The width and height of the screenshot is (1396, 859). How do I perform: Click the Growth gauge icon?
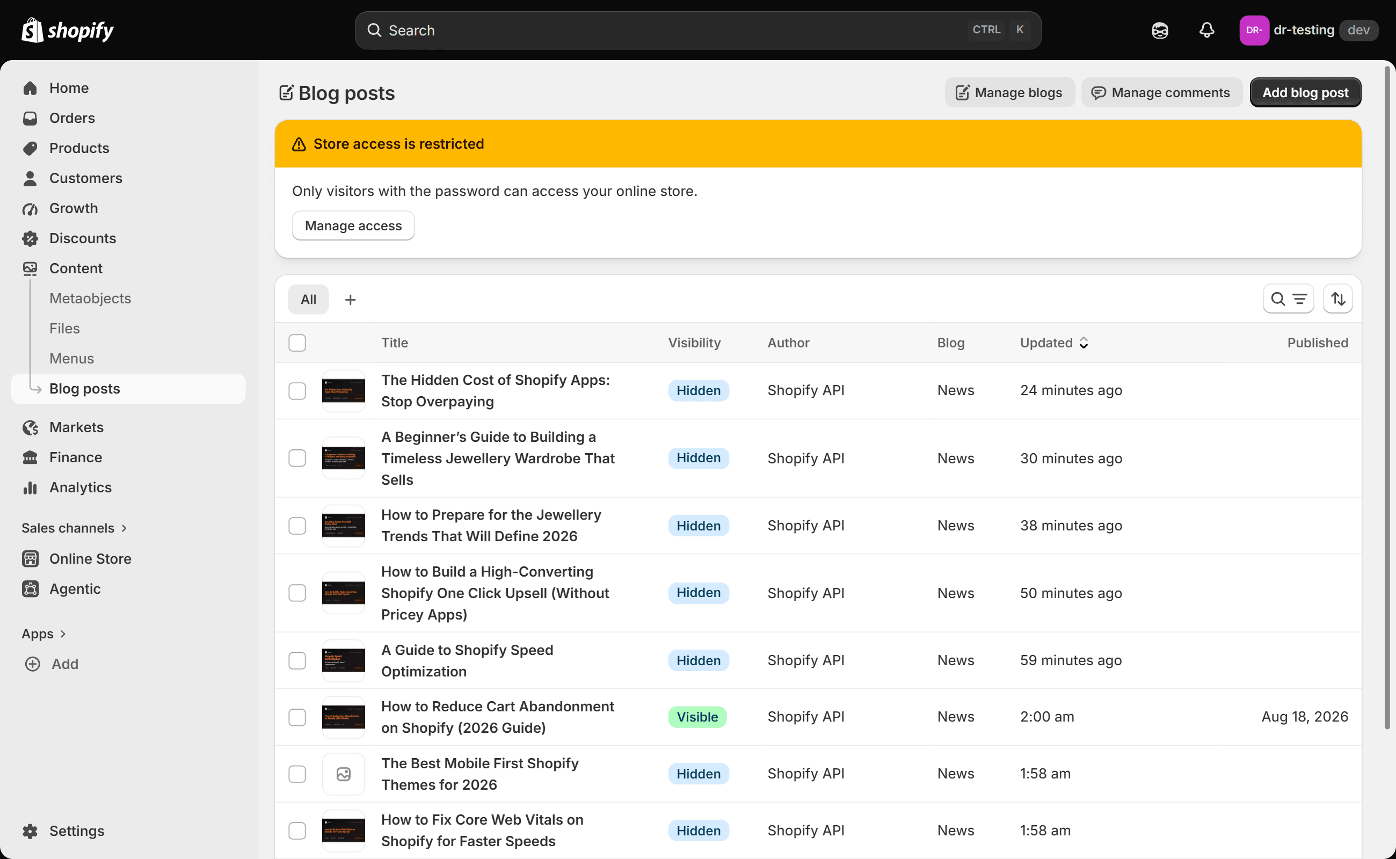tap(30, 208)
